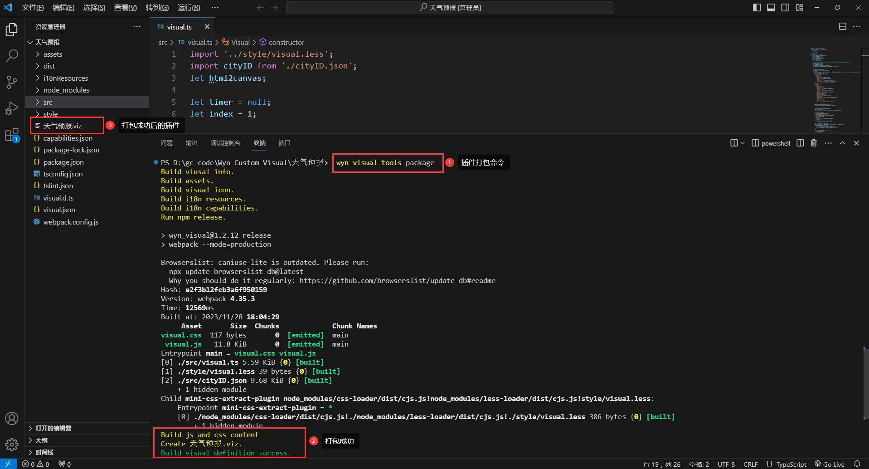Switch to the 输出 panel tab

(191, 143)
